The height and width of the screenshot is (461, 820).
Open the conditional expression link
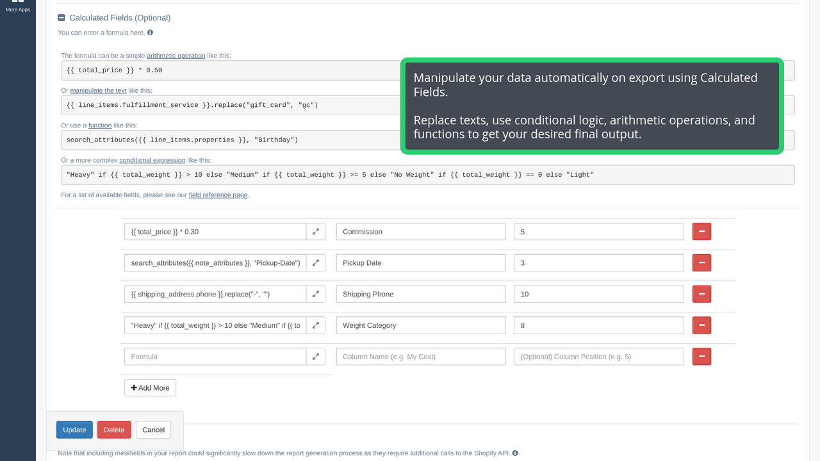click(152, 160)
